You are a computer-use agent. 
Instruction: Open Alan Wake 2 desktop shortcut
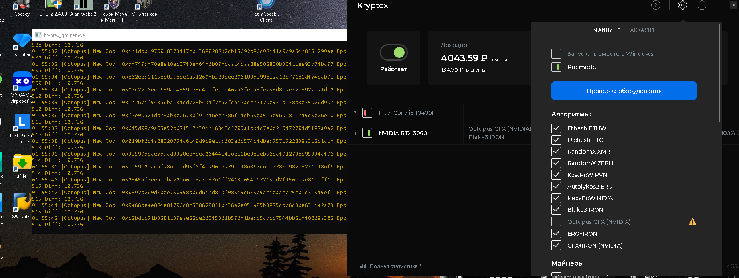(x=83, y=8)
